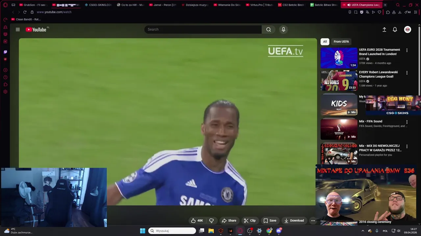Open the Mix - FIFA Sound thumbnail

coord(339,129)
